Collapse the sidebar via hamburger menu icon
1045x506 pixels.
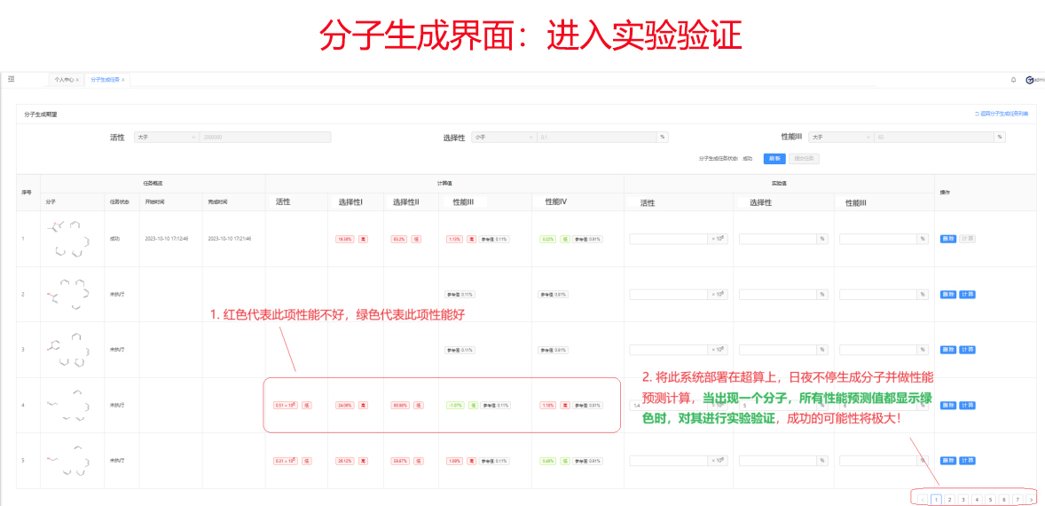pos(12,79)
